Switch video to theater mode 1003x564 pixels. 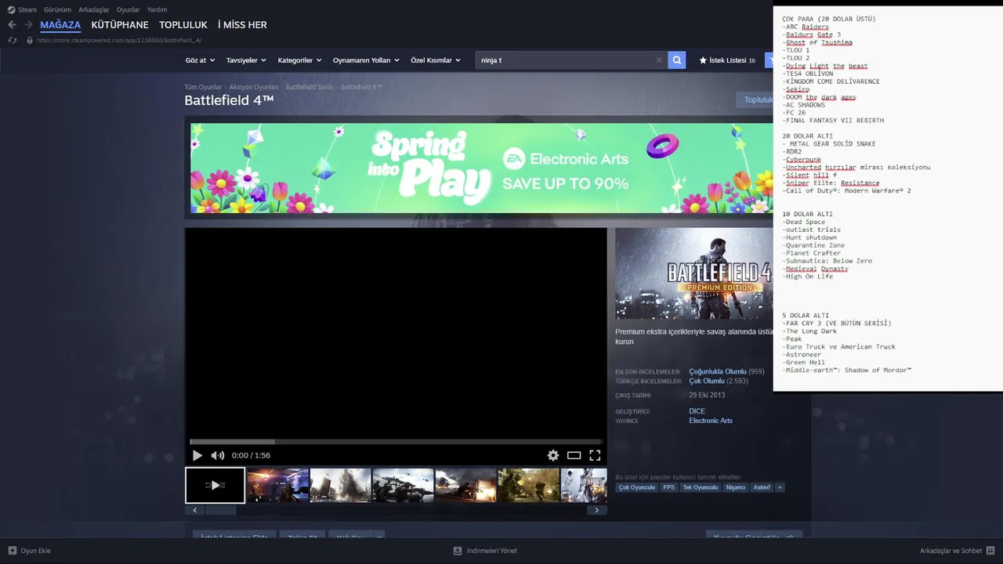574,455
